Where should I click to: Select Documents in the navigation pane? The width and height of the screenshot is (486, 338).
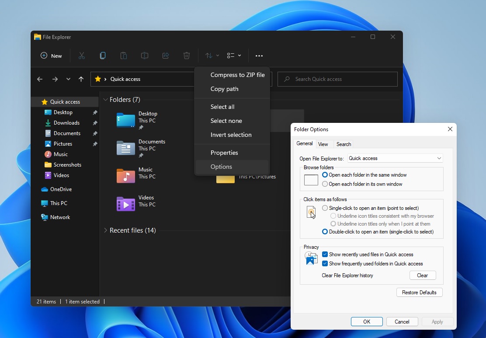(x=65, y=133)
